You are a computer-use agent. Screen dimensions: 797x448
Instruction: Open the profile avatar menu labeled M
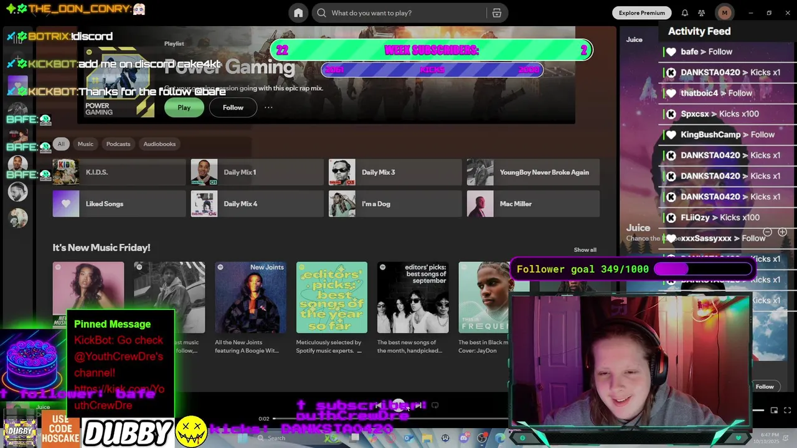point(724,13)
